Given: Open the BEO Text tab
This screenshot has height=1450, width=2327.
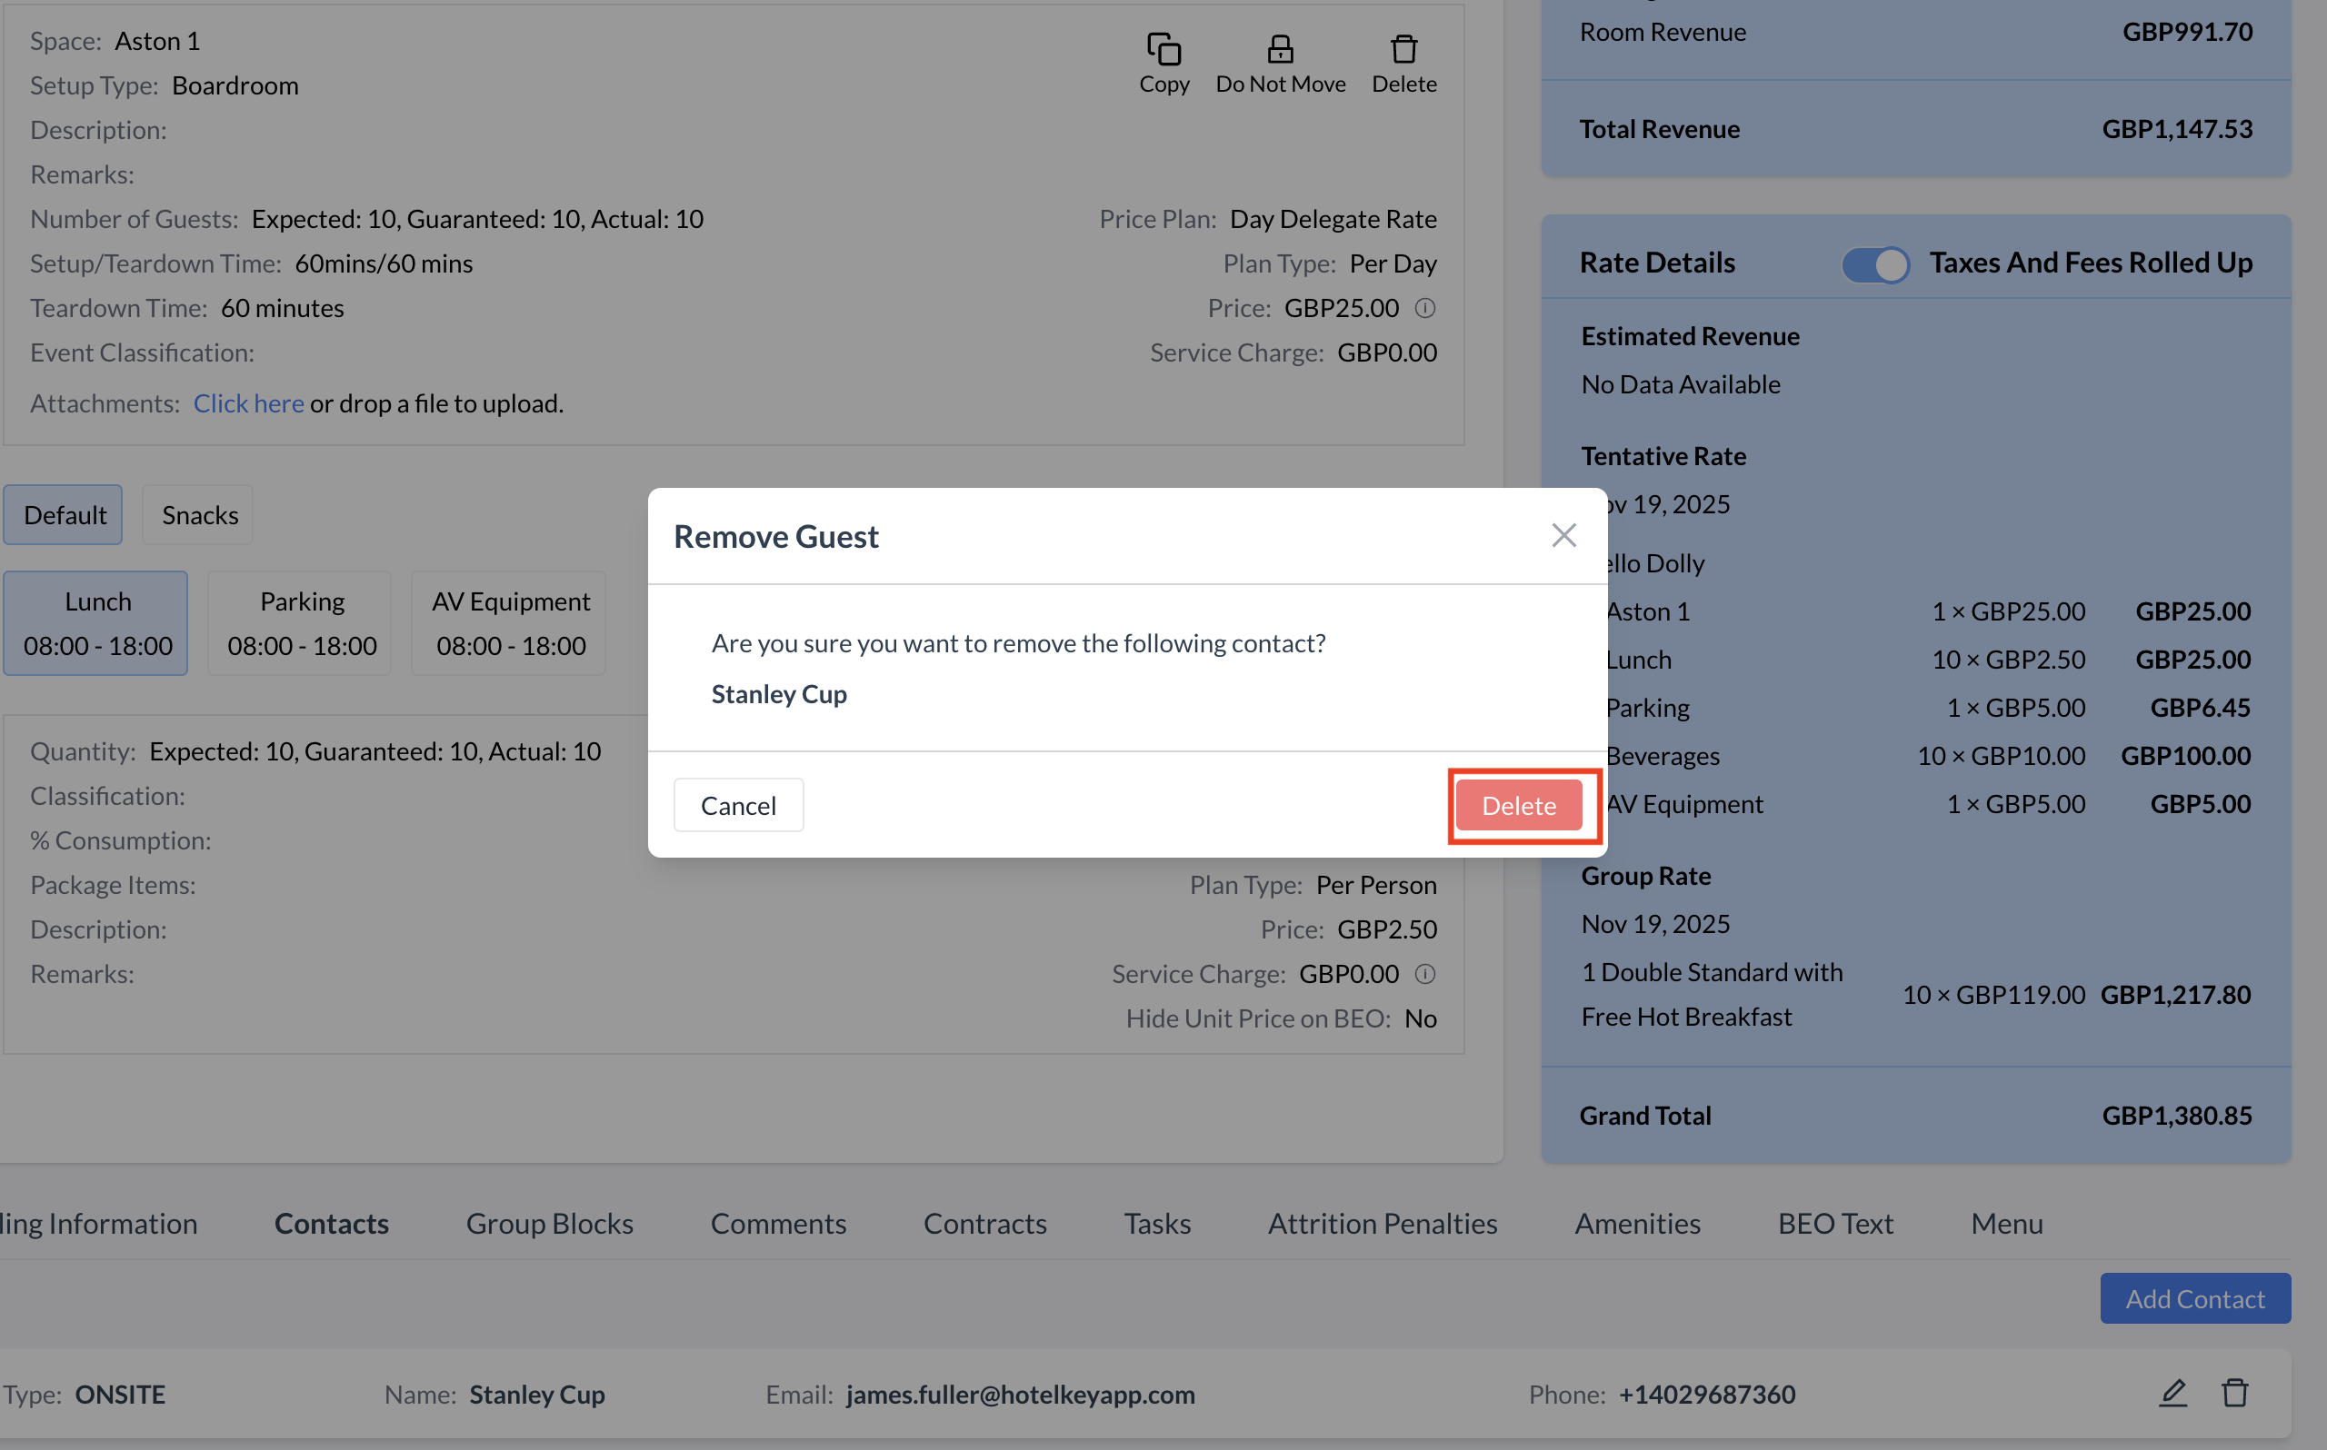Looking at the screenshot, I should pos(1835,1224).
